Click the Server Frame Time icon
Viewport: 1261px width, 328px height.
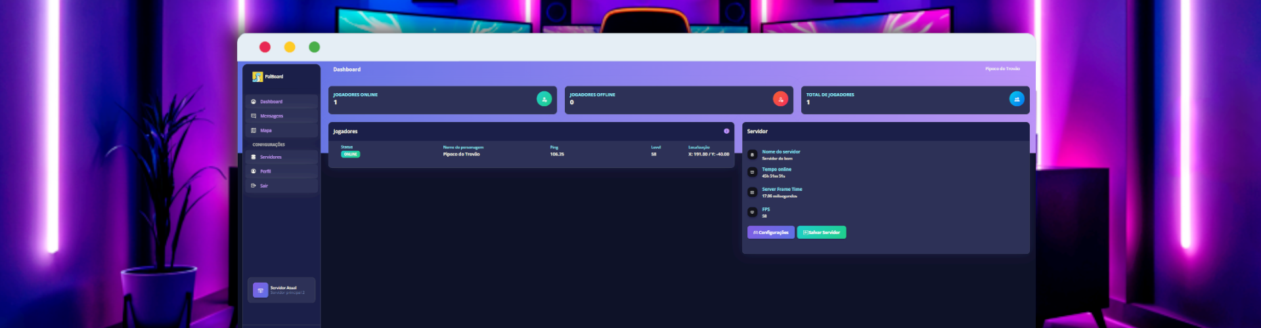[x=753, y=192]
